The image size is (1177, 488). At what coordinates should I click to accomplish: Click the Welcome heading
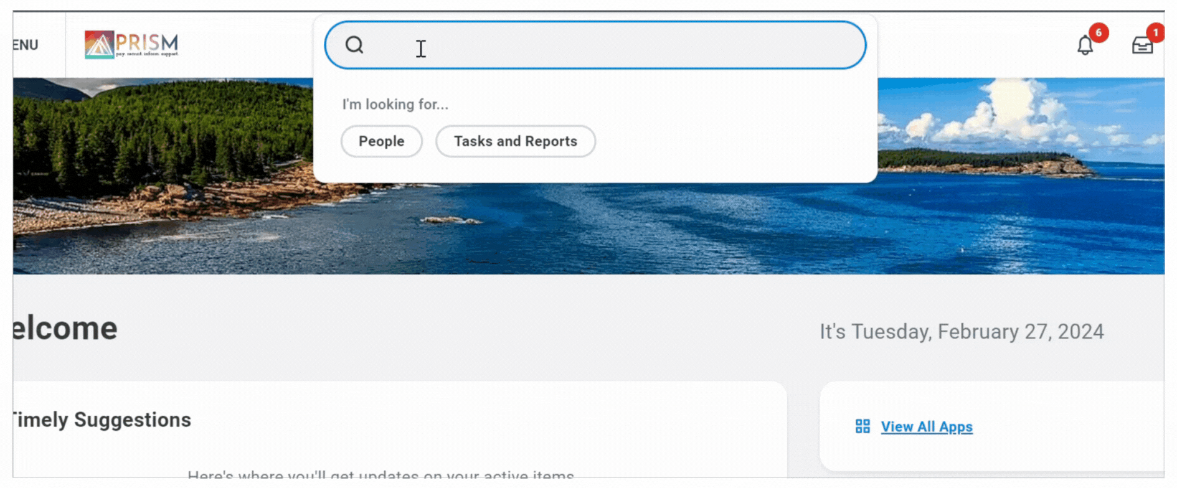pyautogui.click(x=65, y=329)
